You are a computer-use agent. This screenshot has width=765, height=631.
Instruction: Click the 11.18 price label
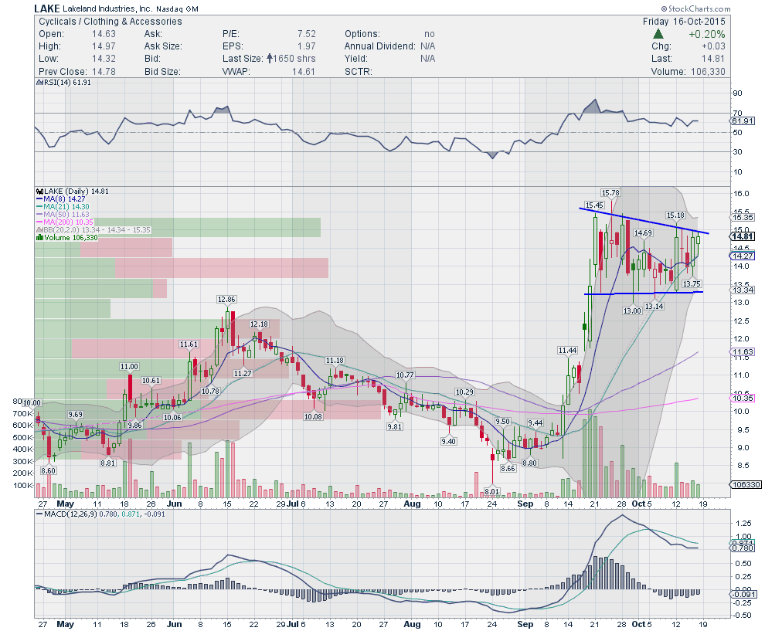(x=335, y=361)
